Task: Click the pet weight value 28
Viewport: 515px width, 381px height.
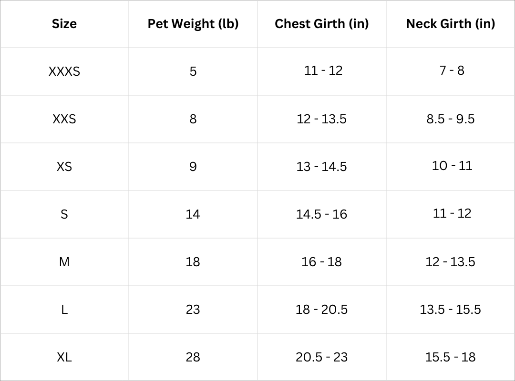Action: (x=193, y=357)
